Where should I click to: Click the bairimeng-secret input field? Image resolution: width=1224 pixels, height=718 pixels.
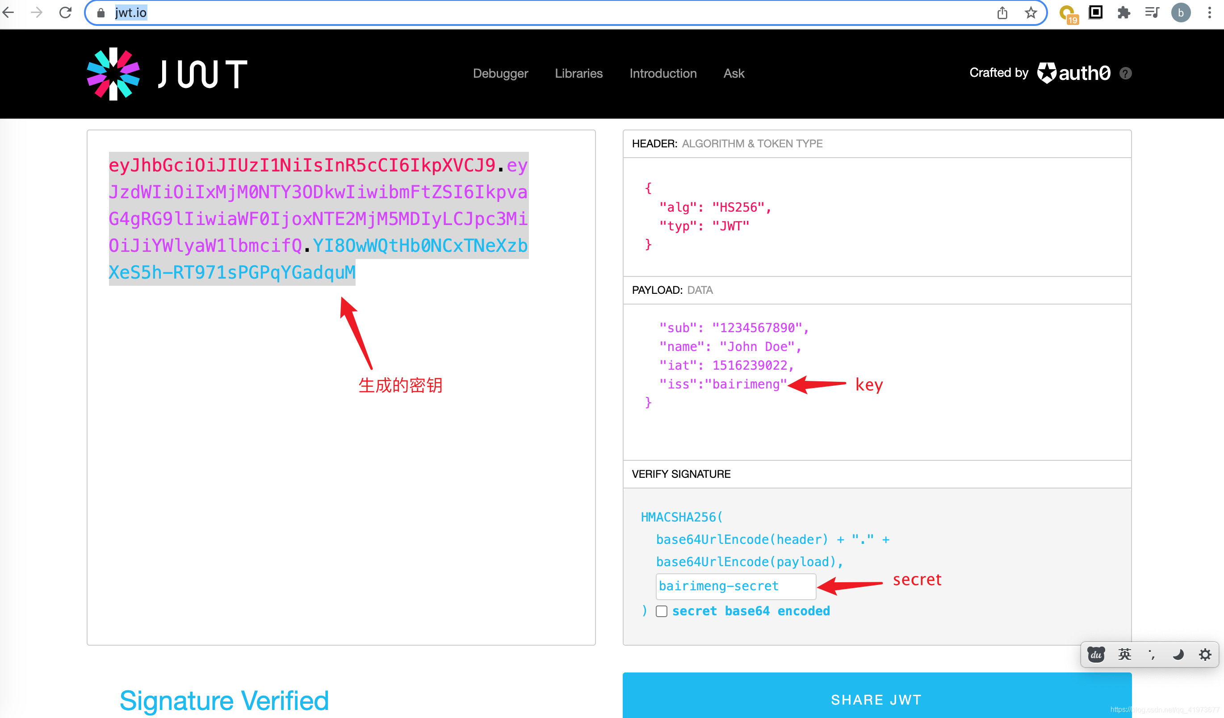[x=735, y=586]
